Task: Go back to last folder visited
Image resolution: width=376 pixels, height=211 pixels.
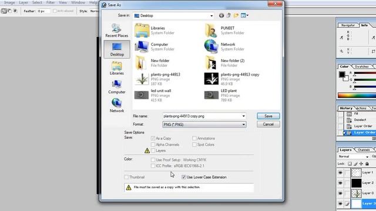Action: [221, 16]
